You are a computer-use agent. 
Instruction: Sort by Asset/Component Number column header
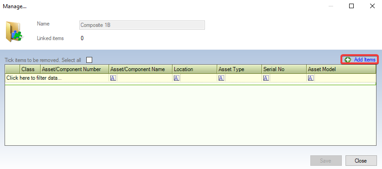point(74,69)
